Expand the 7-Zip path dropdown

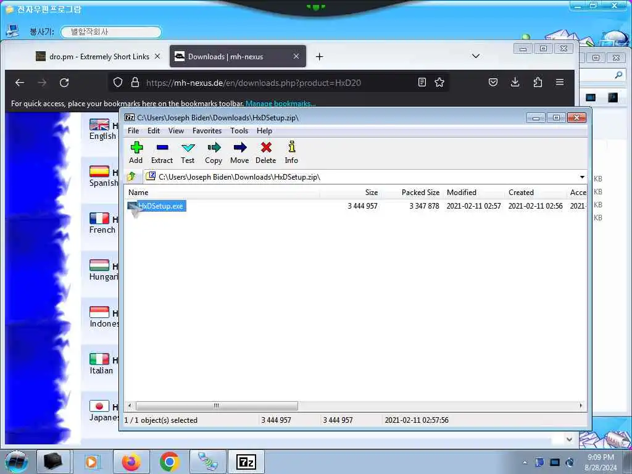click(x=582, y=177)
